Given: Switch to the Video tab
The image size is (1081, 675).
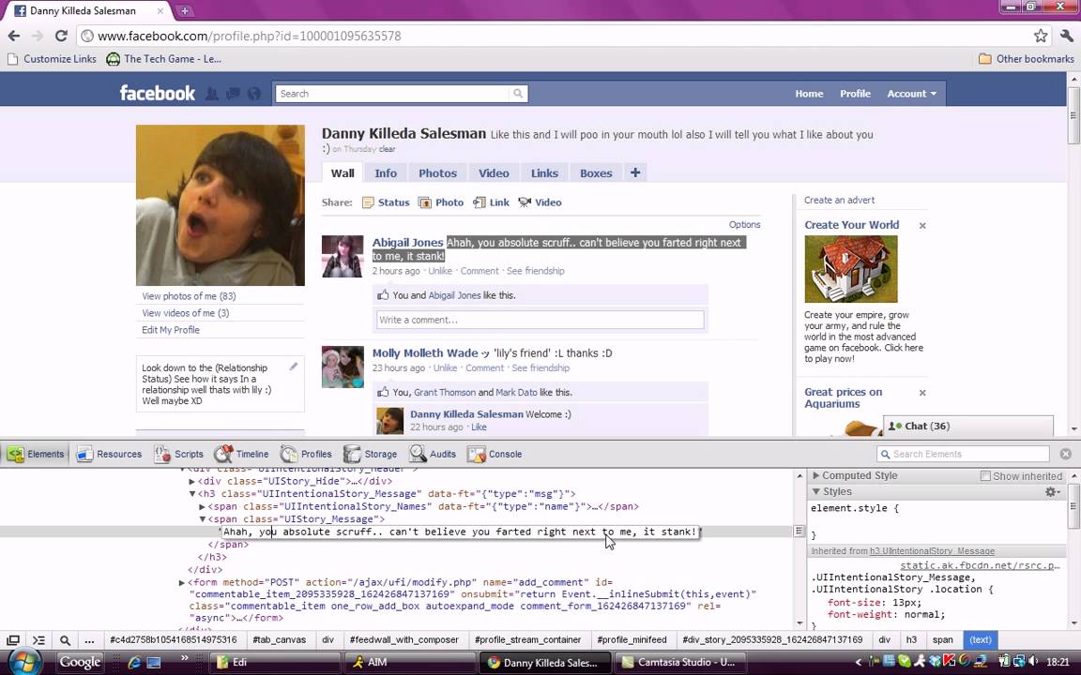Looking at the screenshot, I should point(494,172).
